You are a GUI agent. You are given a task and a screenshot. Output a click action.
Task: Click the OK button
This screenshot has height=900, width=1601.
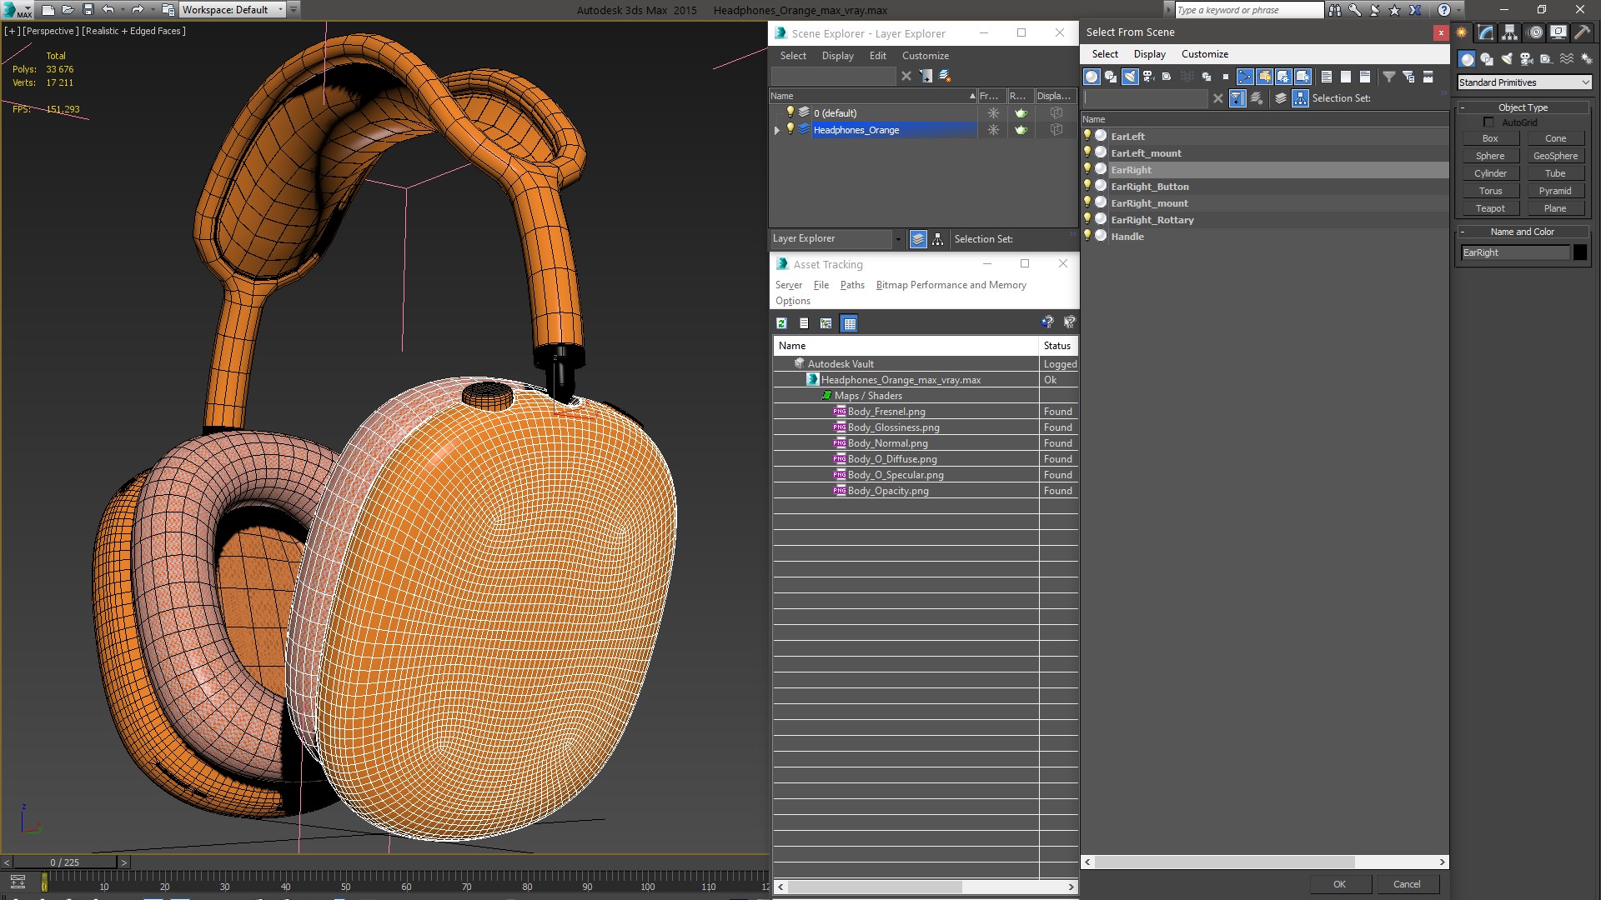pyautogui.click(x=1339, y=884)
